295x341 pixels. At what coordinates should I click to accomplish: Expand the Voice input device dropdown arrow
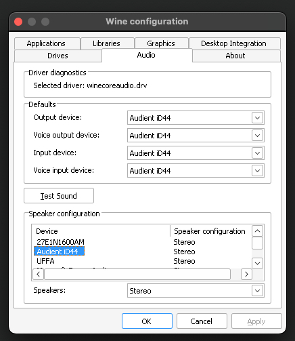coord(257,171)
